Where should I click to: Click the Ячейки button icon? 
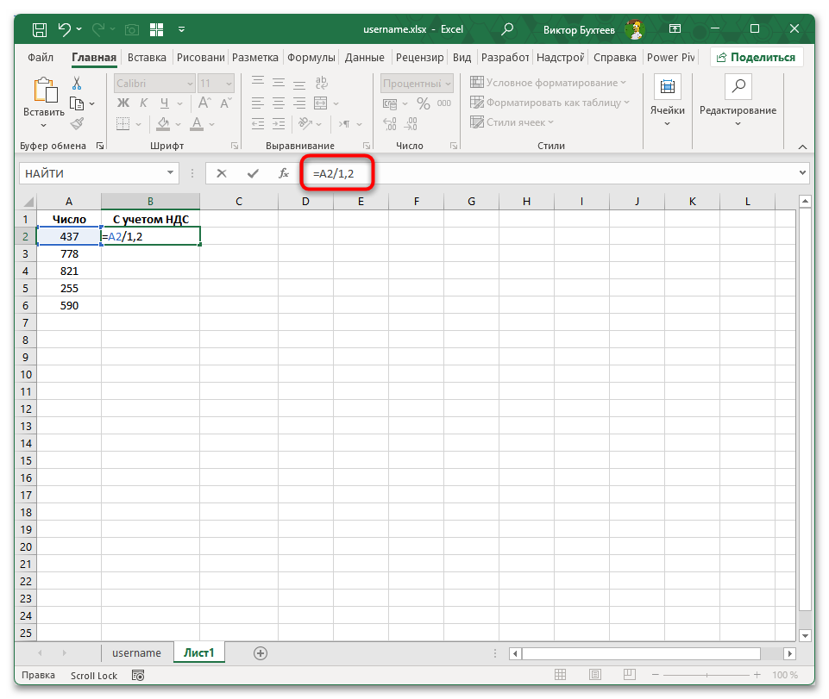point(667,86)
